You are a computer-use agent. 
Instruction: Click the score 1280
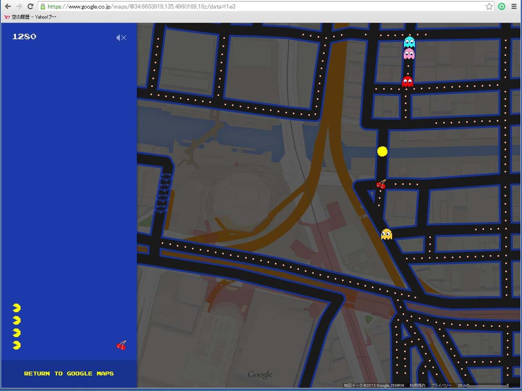tap(24, 36)
